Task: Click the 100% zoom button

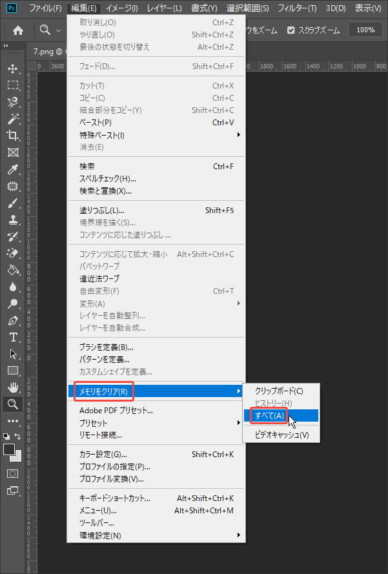Action: click(365, 30)
